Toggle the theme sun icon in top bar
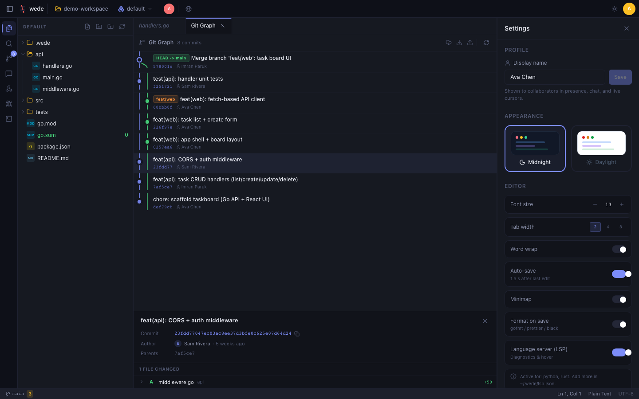This screenshot has height=399, width=639. tap(615, 9)
